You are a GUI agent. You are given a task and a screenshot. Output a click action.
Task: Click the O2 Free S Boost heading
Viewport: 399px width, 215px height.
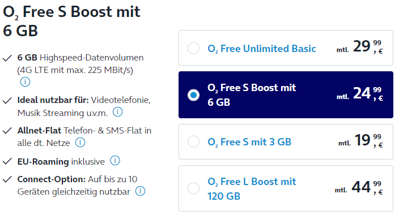[x=71, y=21]
